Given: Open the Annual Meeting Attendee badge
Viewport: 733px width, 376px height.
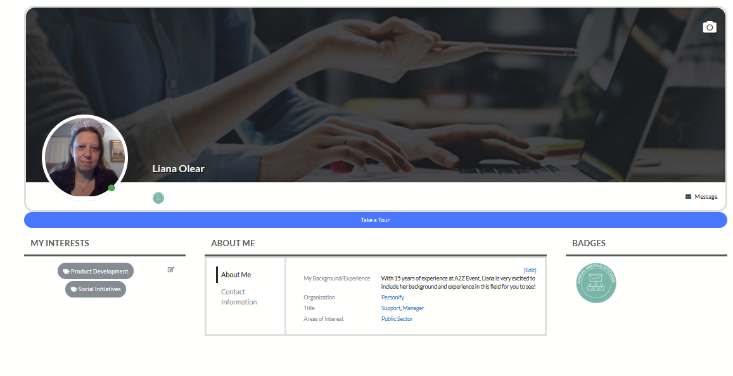Looking at the screenshot, I should [596, 283].
